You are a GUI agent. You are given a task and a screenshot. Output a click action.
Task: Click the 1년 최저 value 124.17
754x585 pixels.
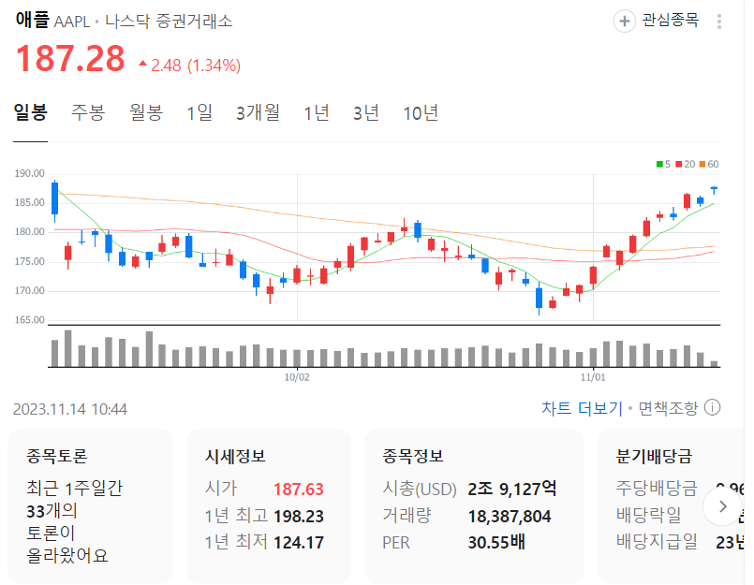[299, 543]
